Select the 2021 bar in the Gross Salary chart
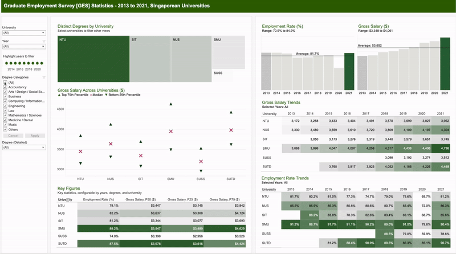Screen dimensions: 456x254 click(445, 64)
